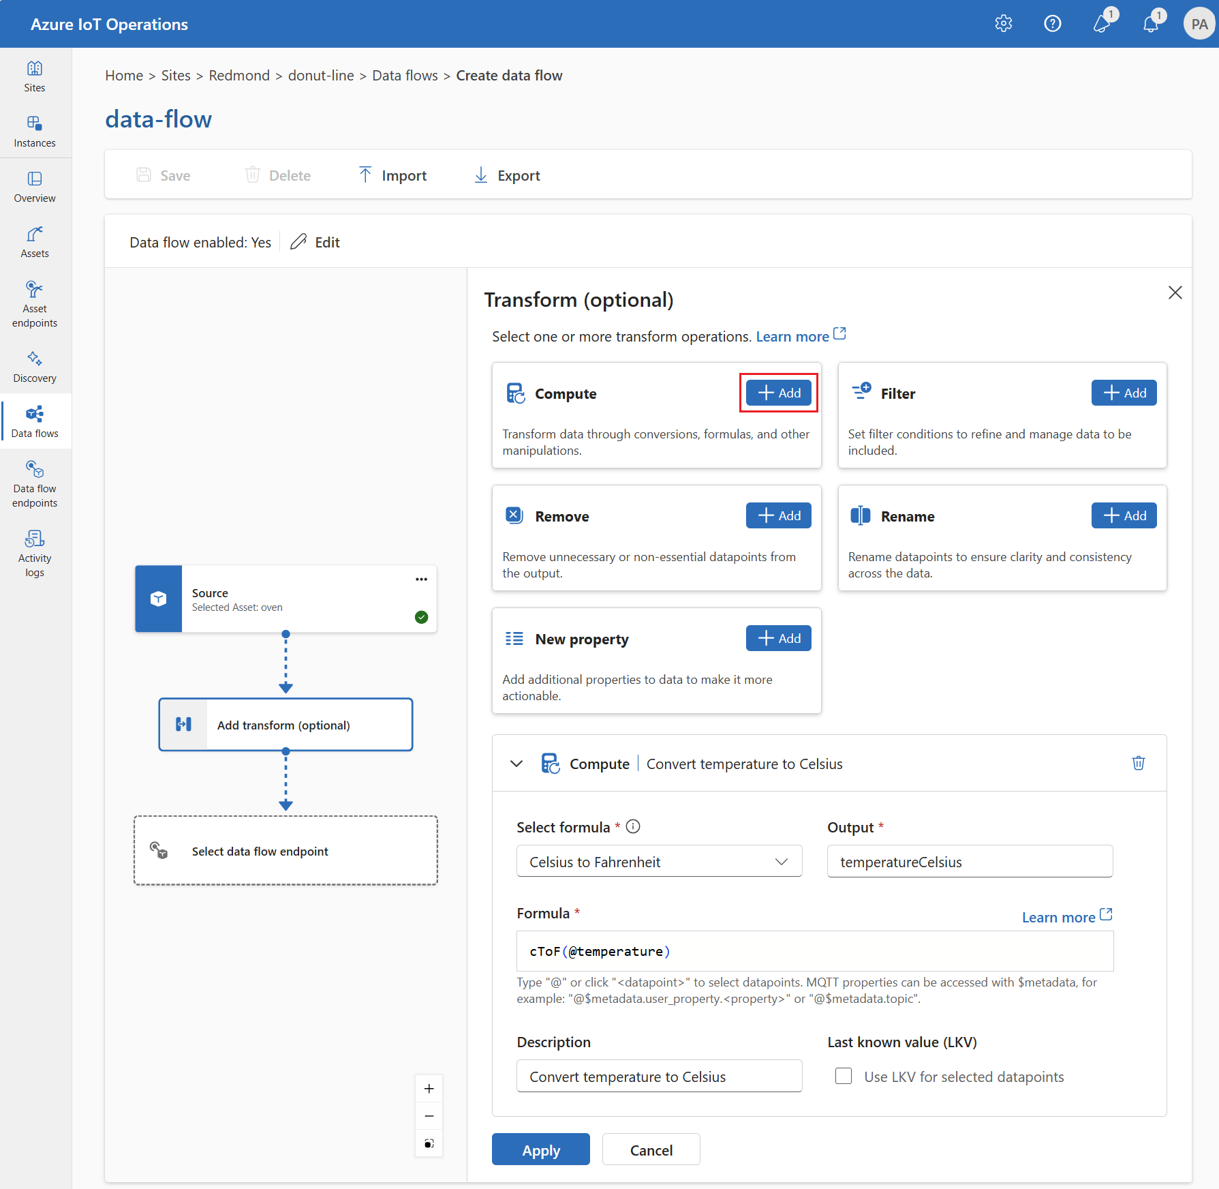Click the Output field containing temperatureCelsius
The width and height of the screenshot is (1219, 1189).
coord(969,861)
